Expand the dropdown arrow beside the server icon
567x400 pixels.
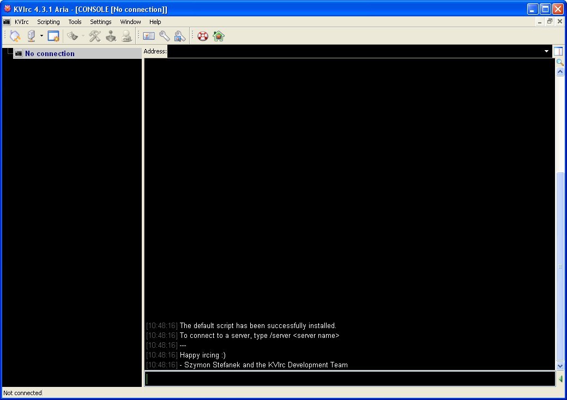41,36
